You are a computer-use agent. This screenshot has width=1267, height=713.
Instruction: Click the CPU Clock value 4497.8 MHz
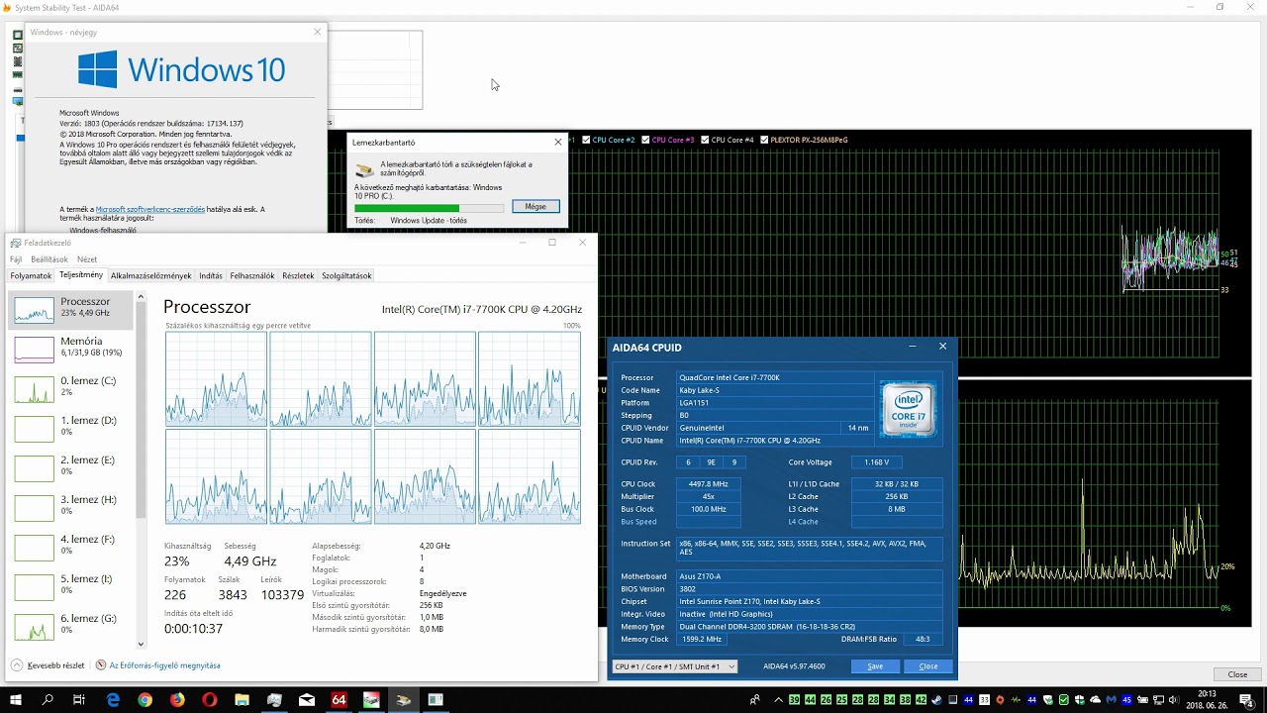point(708,484)
